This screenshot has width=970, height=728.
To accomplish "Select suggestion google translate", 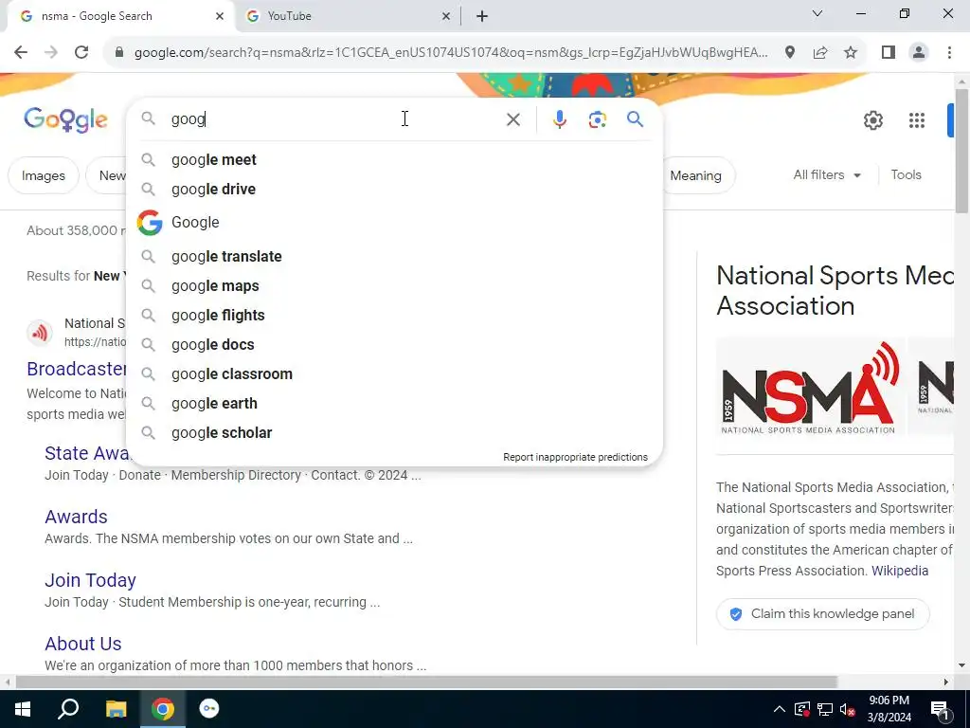I will tap(393, 256).
